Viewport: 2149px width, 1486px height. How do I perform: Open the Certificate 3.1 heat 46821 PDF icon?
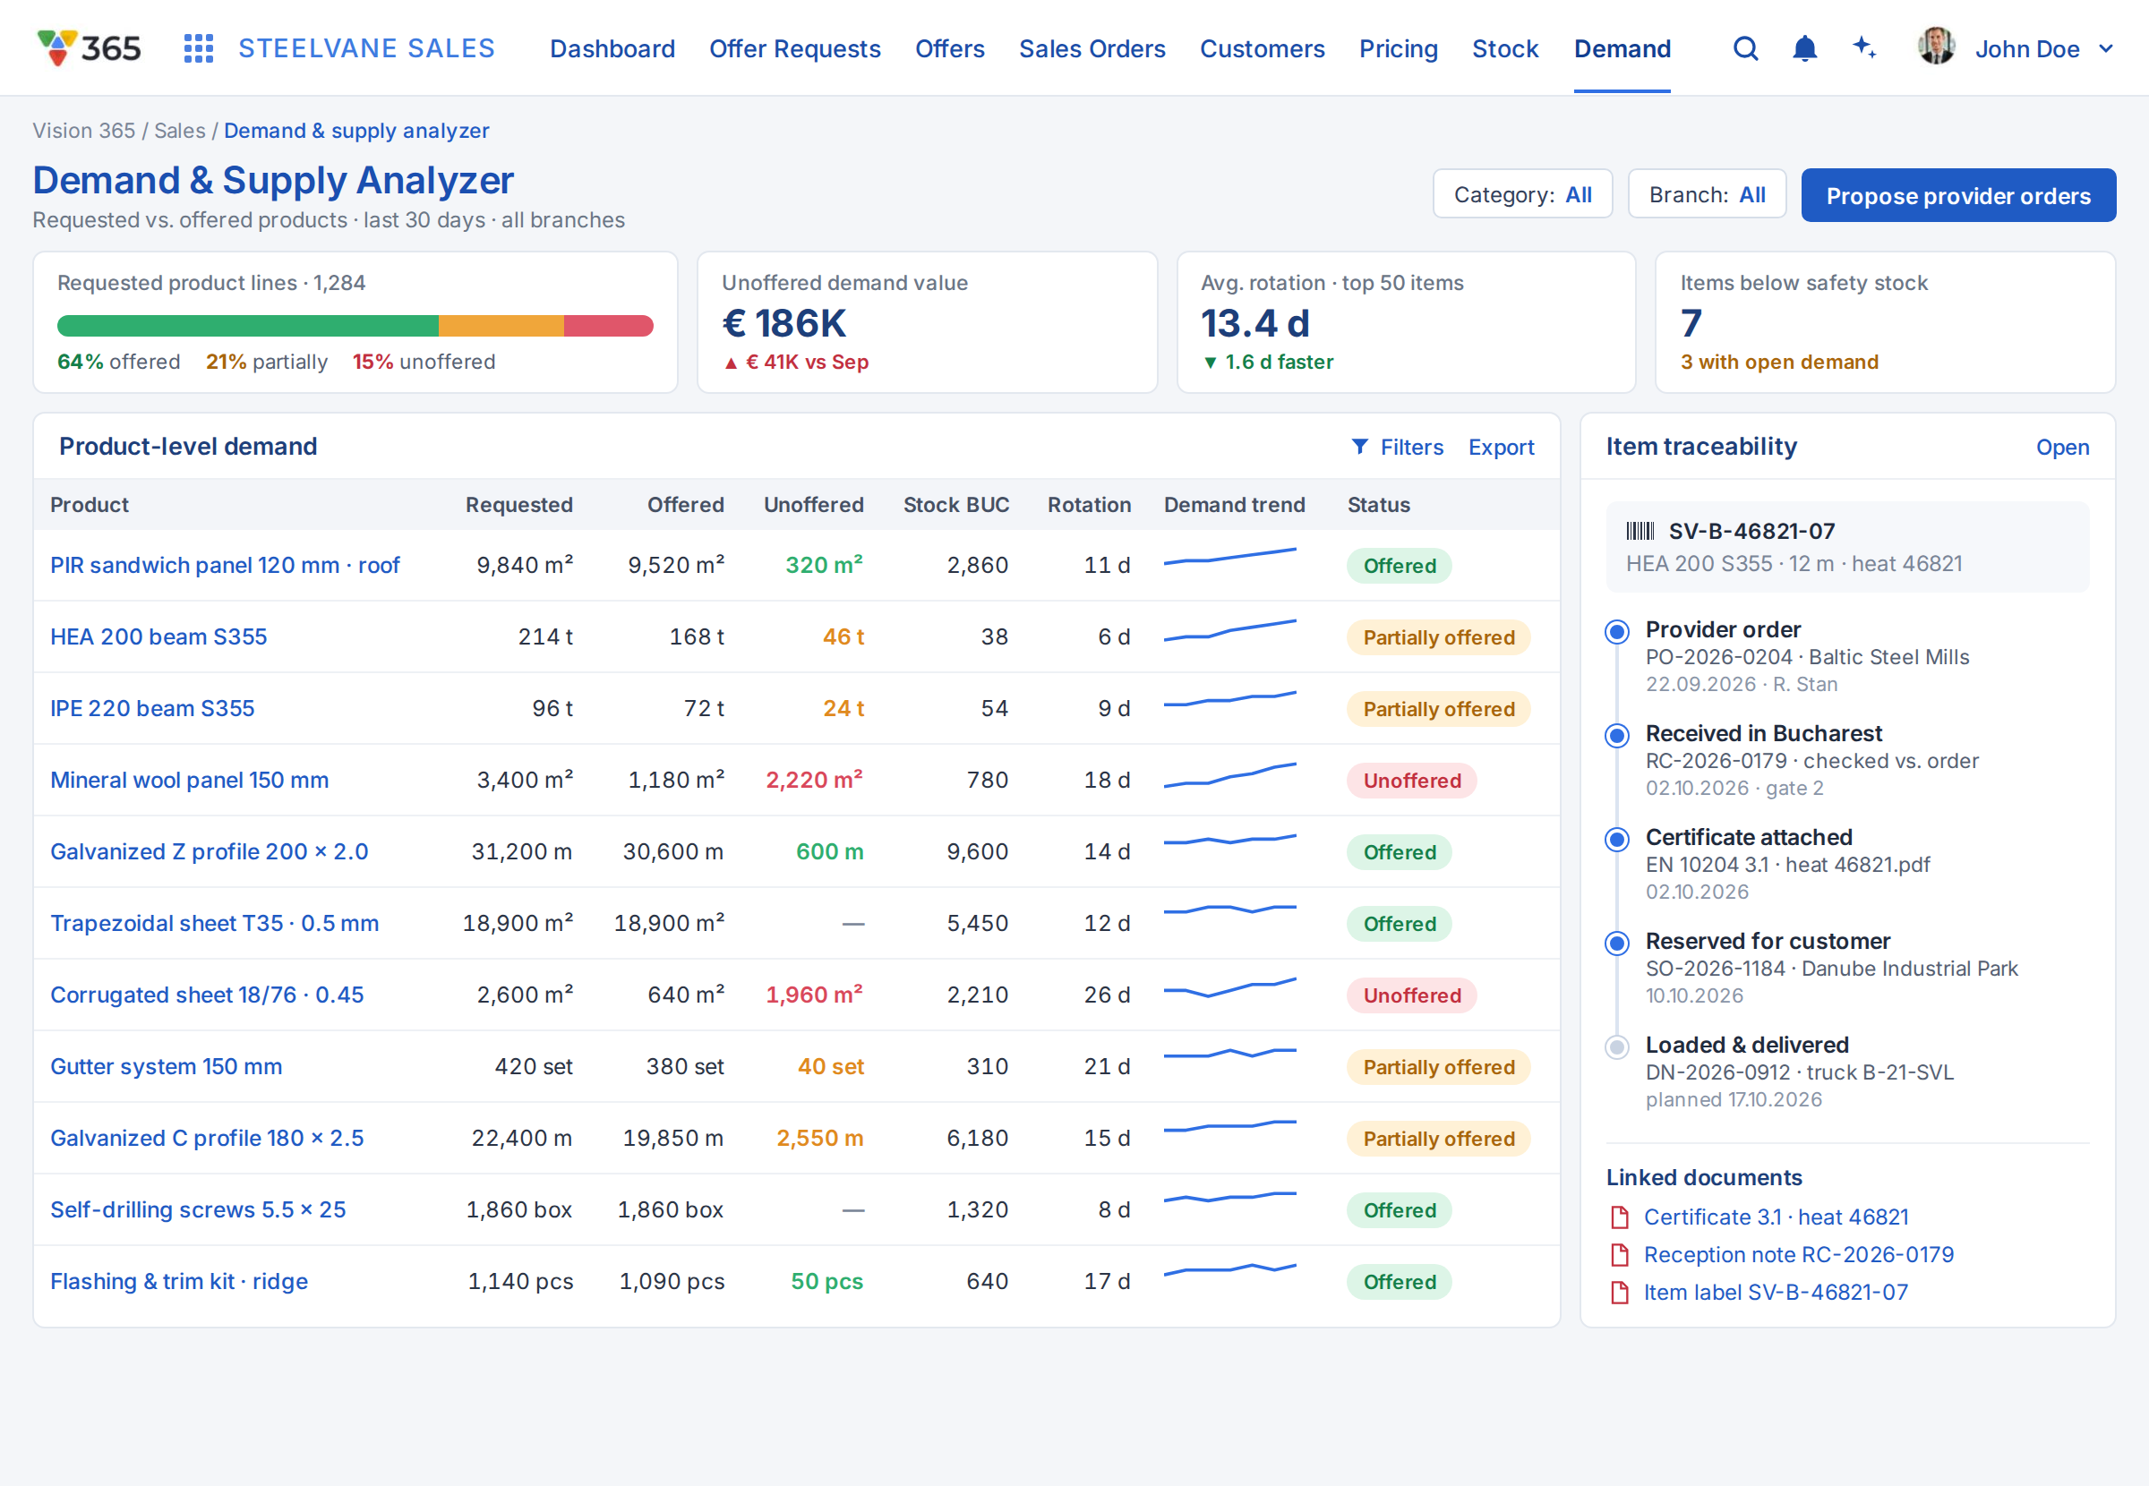[x=1620, y=1217]
